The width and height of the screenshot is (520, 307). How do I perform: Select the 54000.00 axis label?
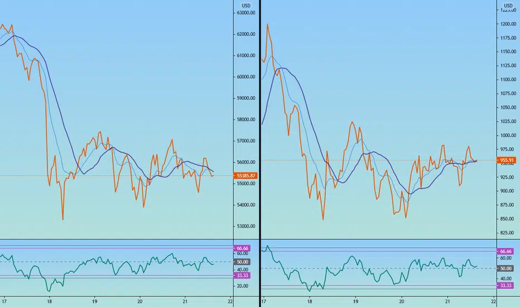[246, 205]
